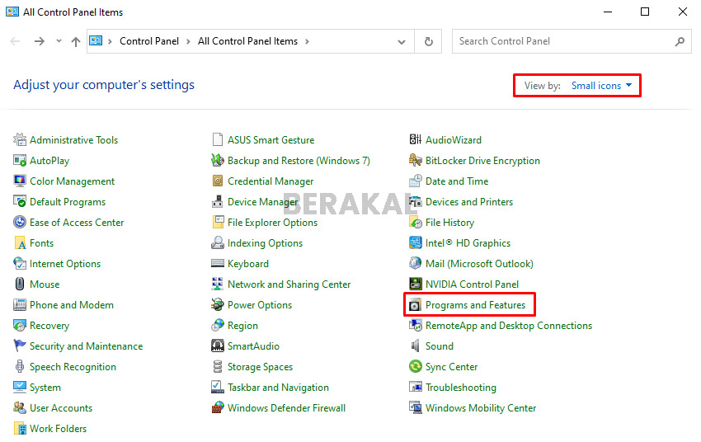Open the recent locations dropdown arrow
Viewport: 701px width, 442px height.
[x=59, y=41]
